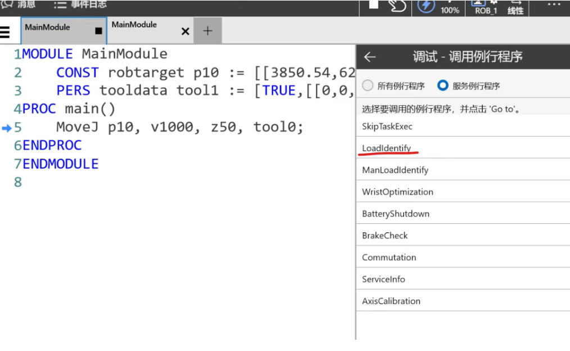Close the second MainModule tab
The height and width of the screenshot is (351, 570).
tap(185, 31)
